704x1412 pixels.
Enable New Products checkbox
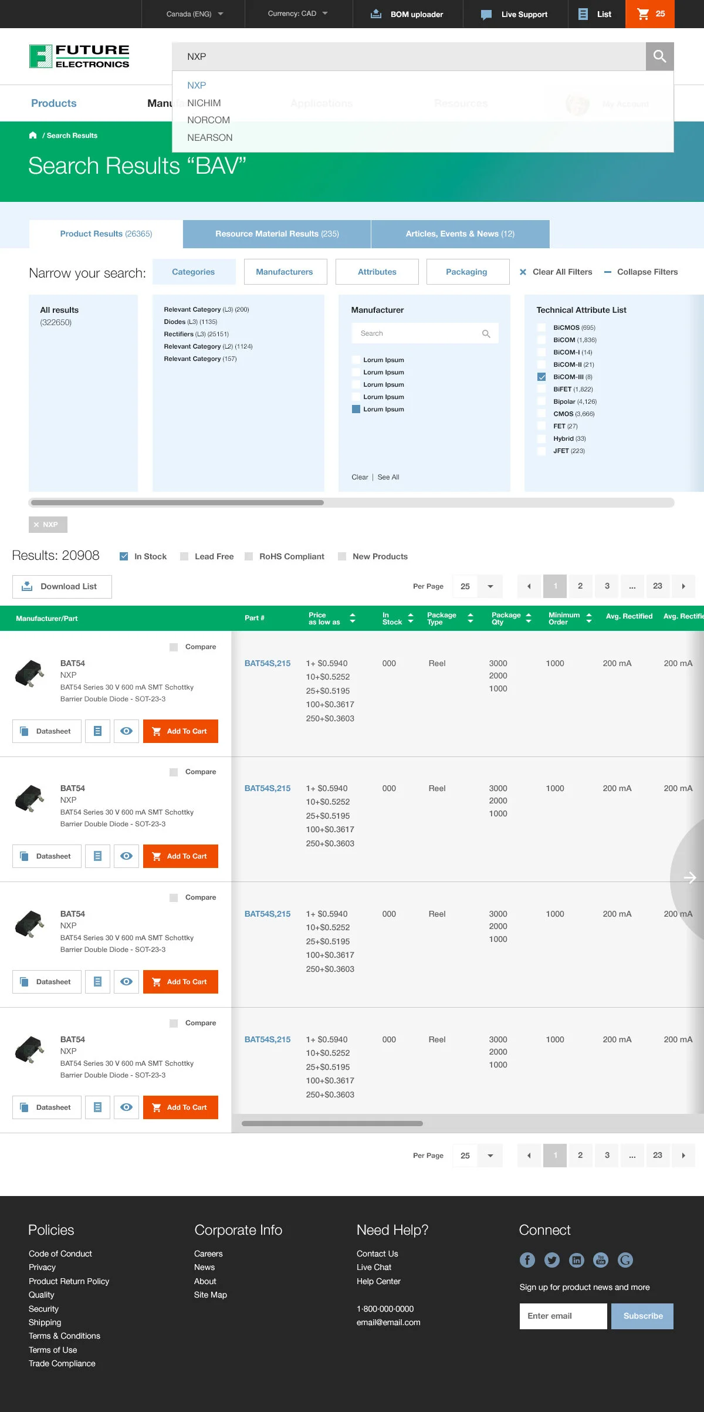(x=342, y=556)
